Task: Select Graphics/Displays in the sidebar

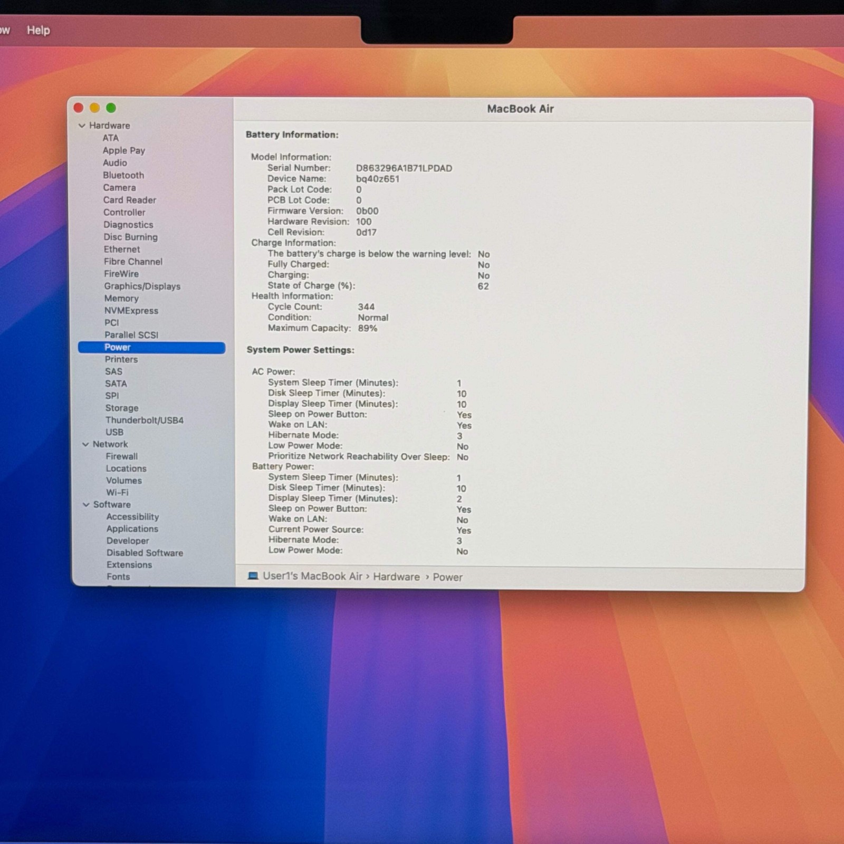Action: click(x=142, y=286)
